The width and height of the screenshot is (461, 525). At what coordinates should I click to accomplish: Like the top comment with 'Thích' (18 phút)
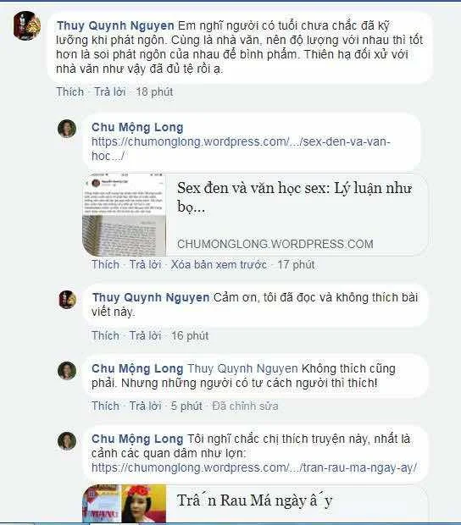click(x=70, y=91)
